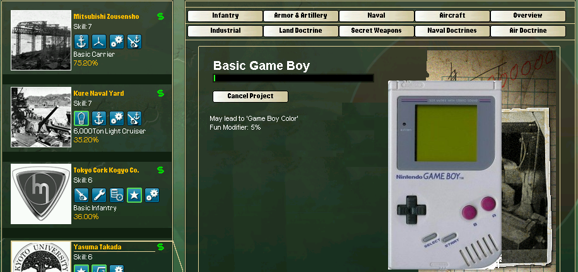Click the Mitsubishi Zousensho shipyard photo
This screenshot has height=272, width=578.
41,40
